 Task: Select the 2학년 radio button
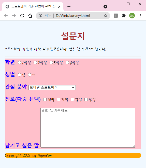click(35, 63)
